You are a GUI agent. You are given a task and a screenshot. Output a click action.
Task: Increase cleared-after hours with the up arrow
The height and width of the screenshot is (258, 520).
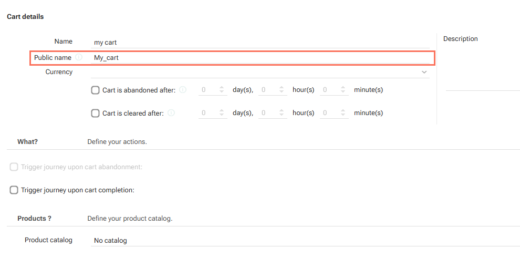pos(282,111)
